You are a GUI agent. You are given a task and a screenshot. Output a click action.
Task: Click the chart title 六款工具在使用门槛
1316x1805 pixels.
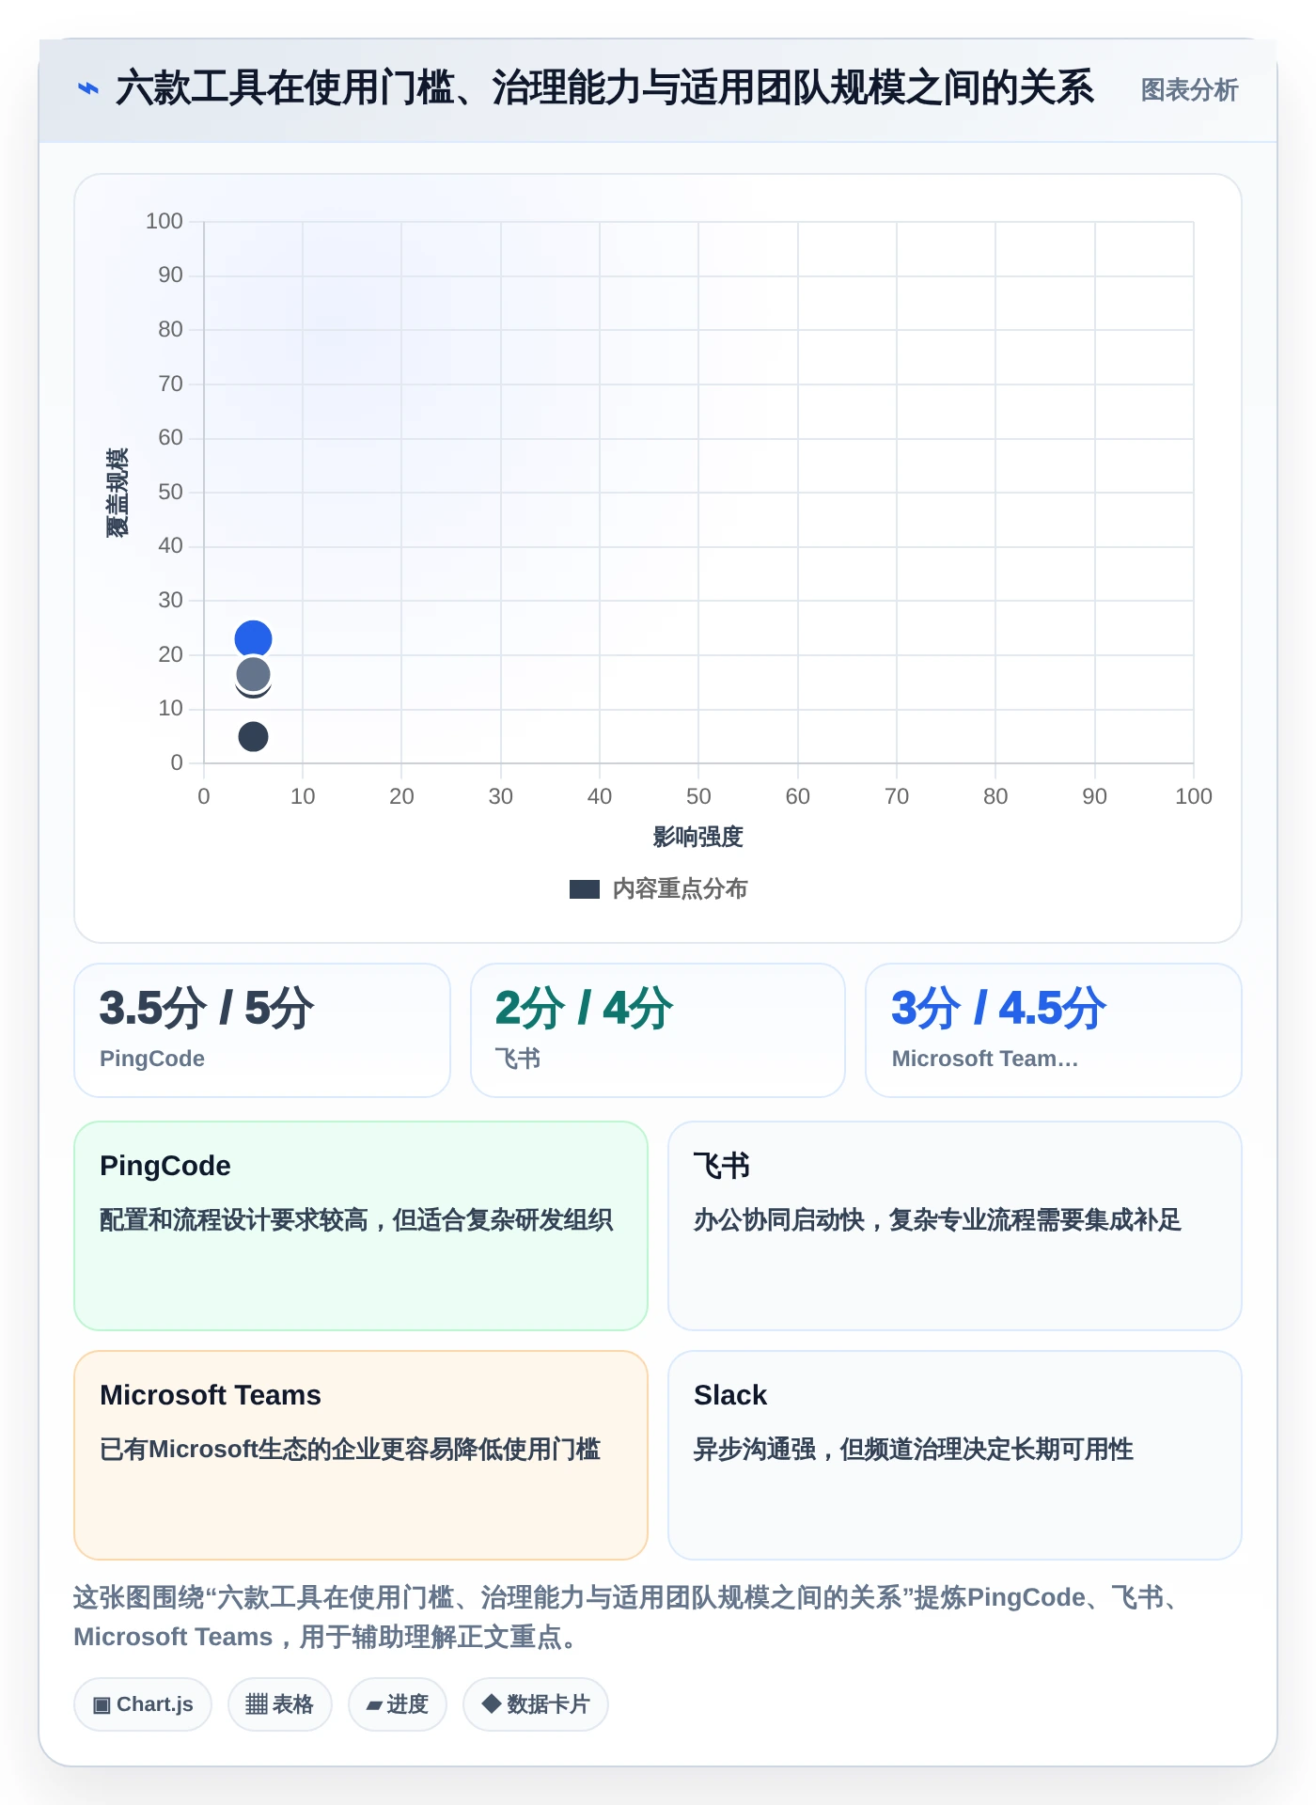click(x=604, y=88)
